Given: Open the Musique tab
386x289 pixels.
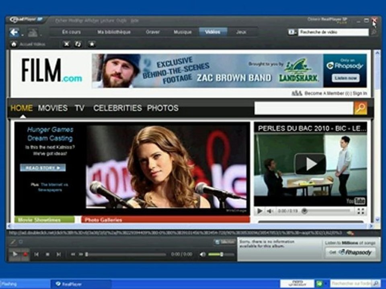Looking at the screenshot, I should pyautogui.click(x=183, y=32).
